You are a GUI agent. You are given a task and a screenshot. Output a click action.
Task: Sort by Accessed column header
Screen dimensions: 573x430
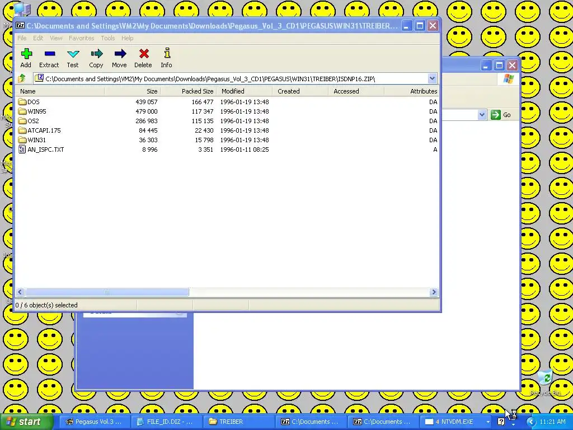[356, 91]
